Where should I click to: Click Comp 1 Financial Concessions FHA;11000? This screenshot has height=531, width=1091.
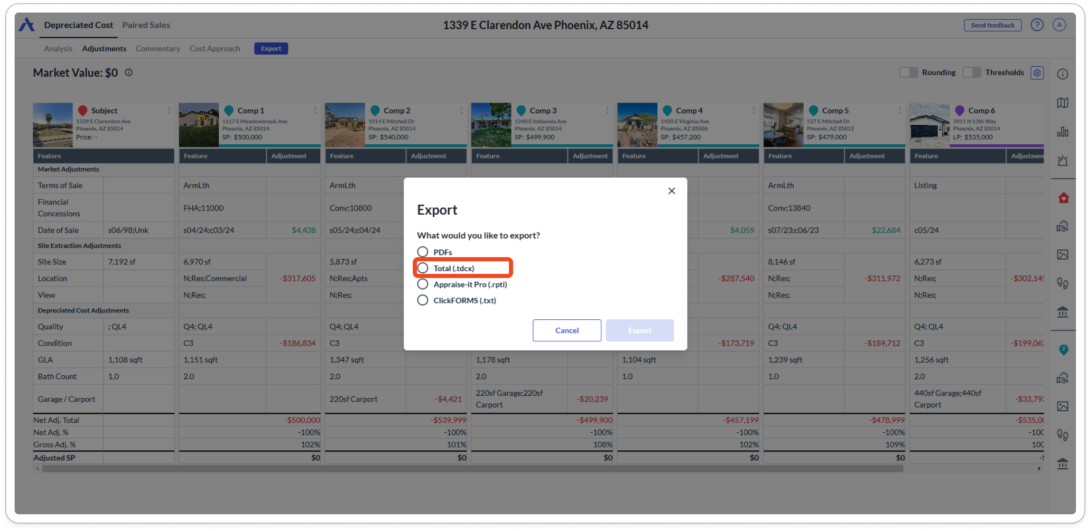point(203,208)
